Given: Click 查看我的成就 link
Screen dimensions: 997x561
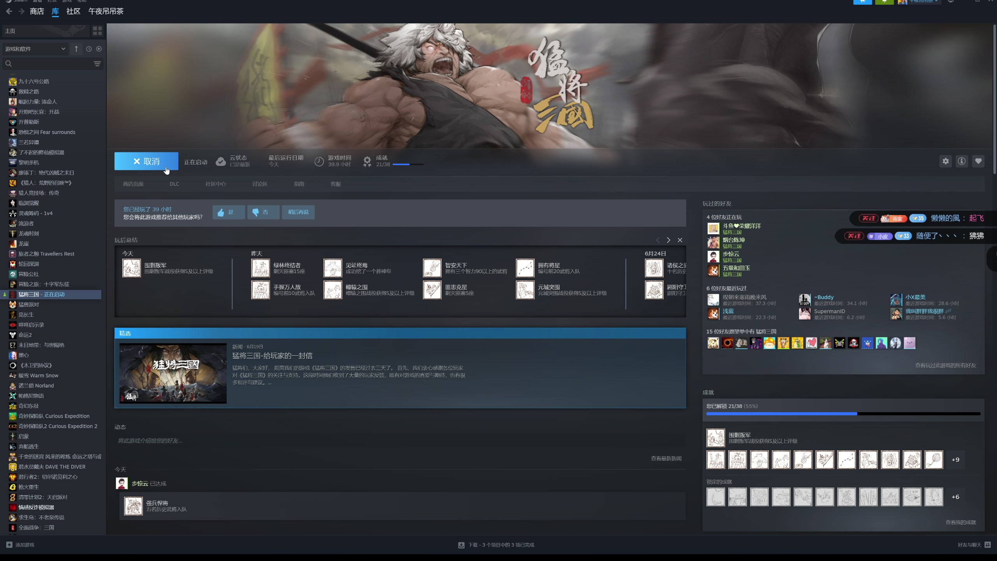Looking at the screenshot, I should (961, 522).
